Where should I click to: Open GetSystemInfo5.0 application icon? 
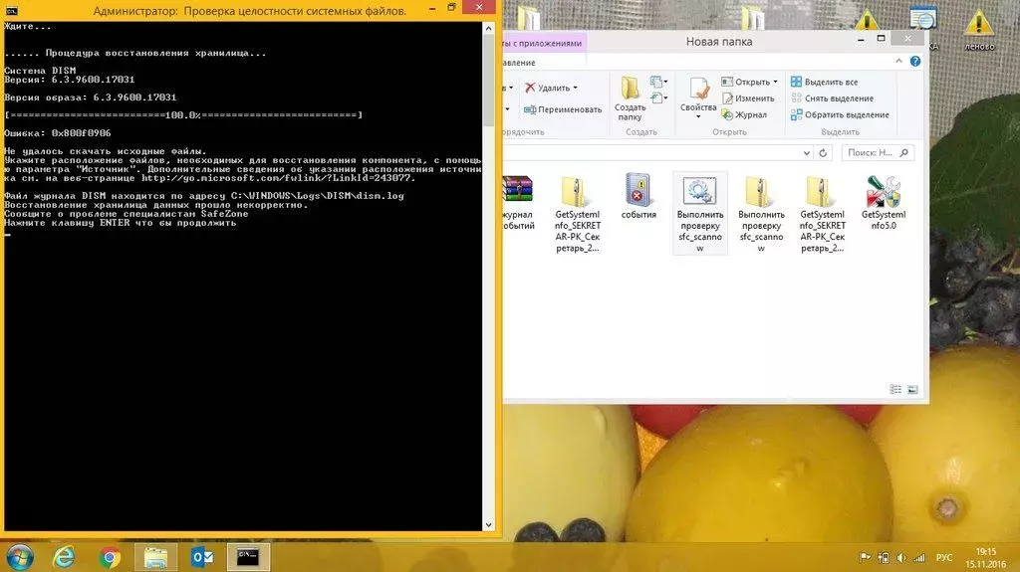click(x=884, y=203)
